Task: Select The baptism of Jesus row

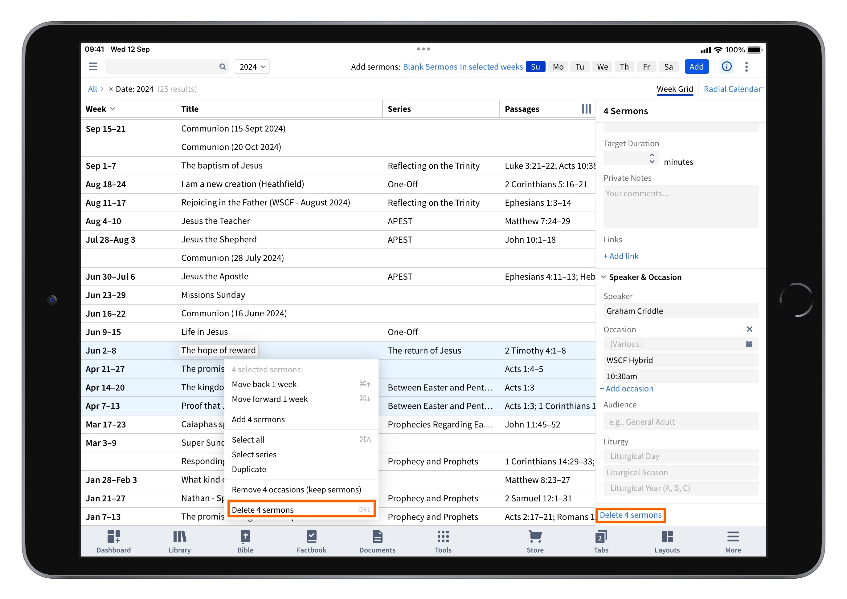Action: 338,166
